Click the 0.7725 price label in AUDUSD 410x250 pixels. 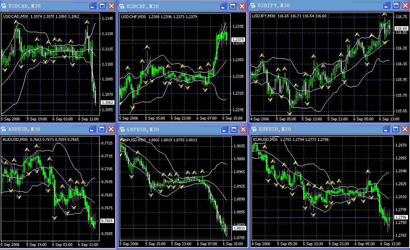(x=107, y=143)
